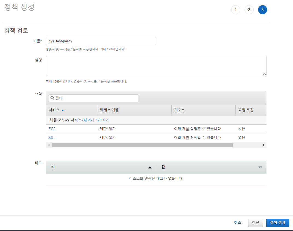The height and width of the screenshot is (231, 293).
Task: Click the policy name input field
Action: [101, 41]
